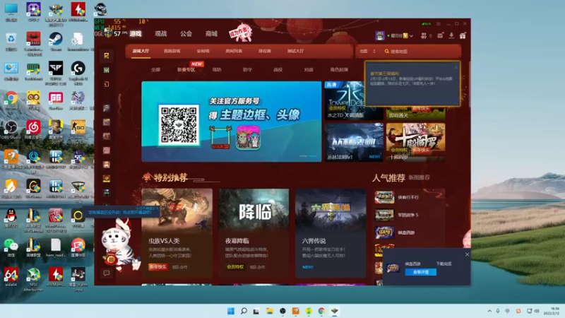Open the Recycle Bin desktop icon
The width and height of the screenshot is (565, 318).
coord(11,42)
